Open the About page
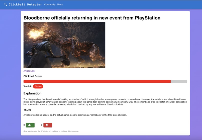The height and width of the screenshot is (140, 202). (60, 5)
